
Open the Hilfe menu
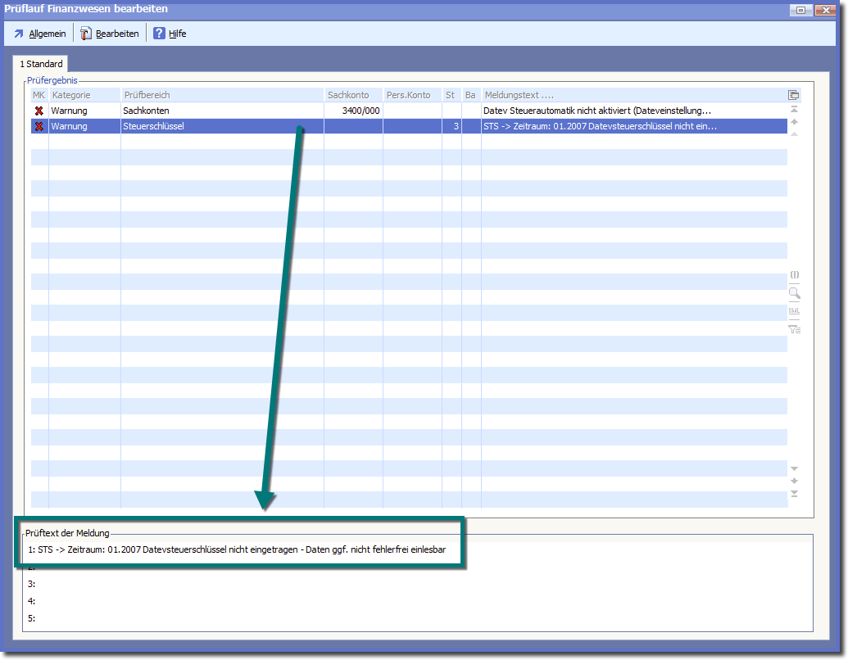tap(170, 34)
